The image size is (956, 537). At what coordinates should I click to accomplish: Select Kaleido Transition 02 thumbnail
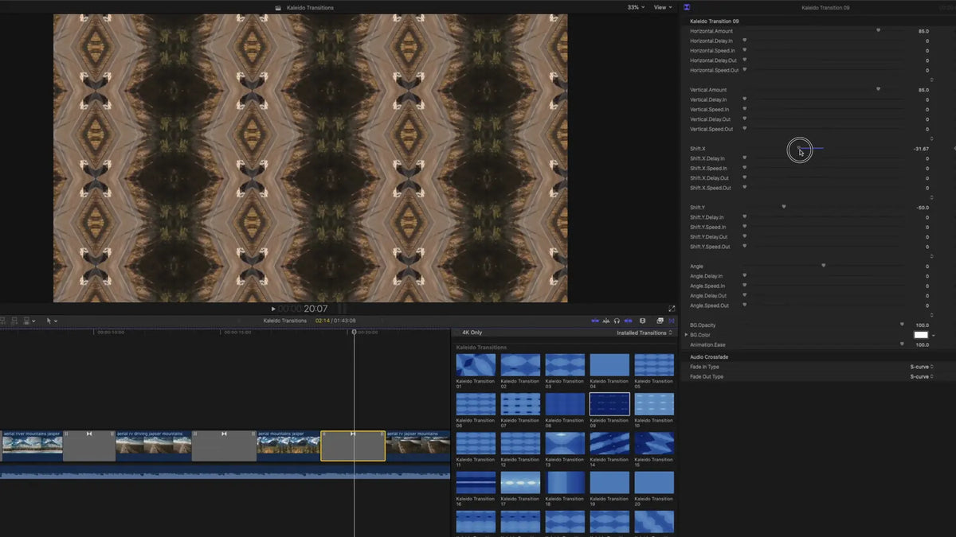pyautogui.click(x=520, y=365)
